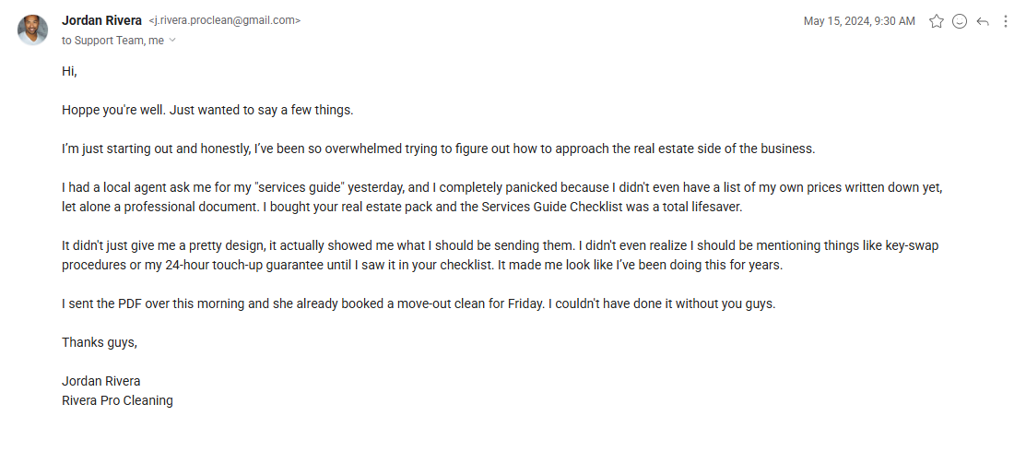Click 'Rivera Pro Cleaning' in the signature
This screenshot has height=452, width=1026.
(117, 400)
